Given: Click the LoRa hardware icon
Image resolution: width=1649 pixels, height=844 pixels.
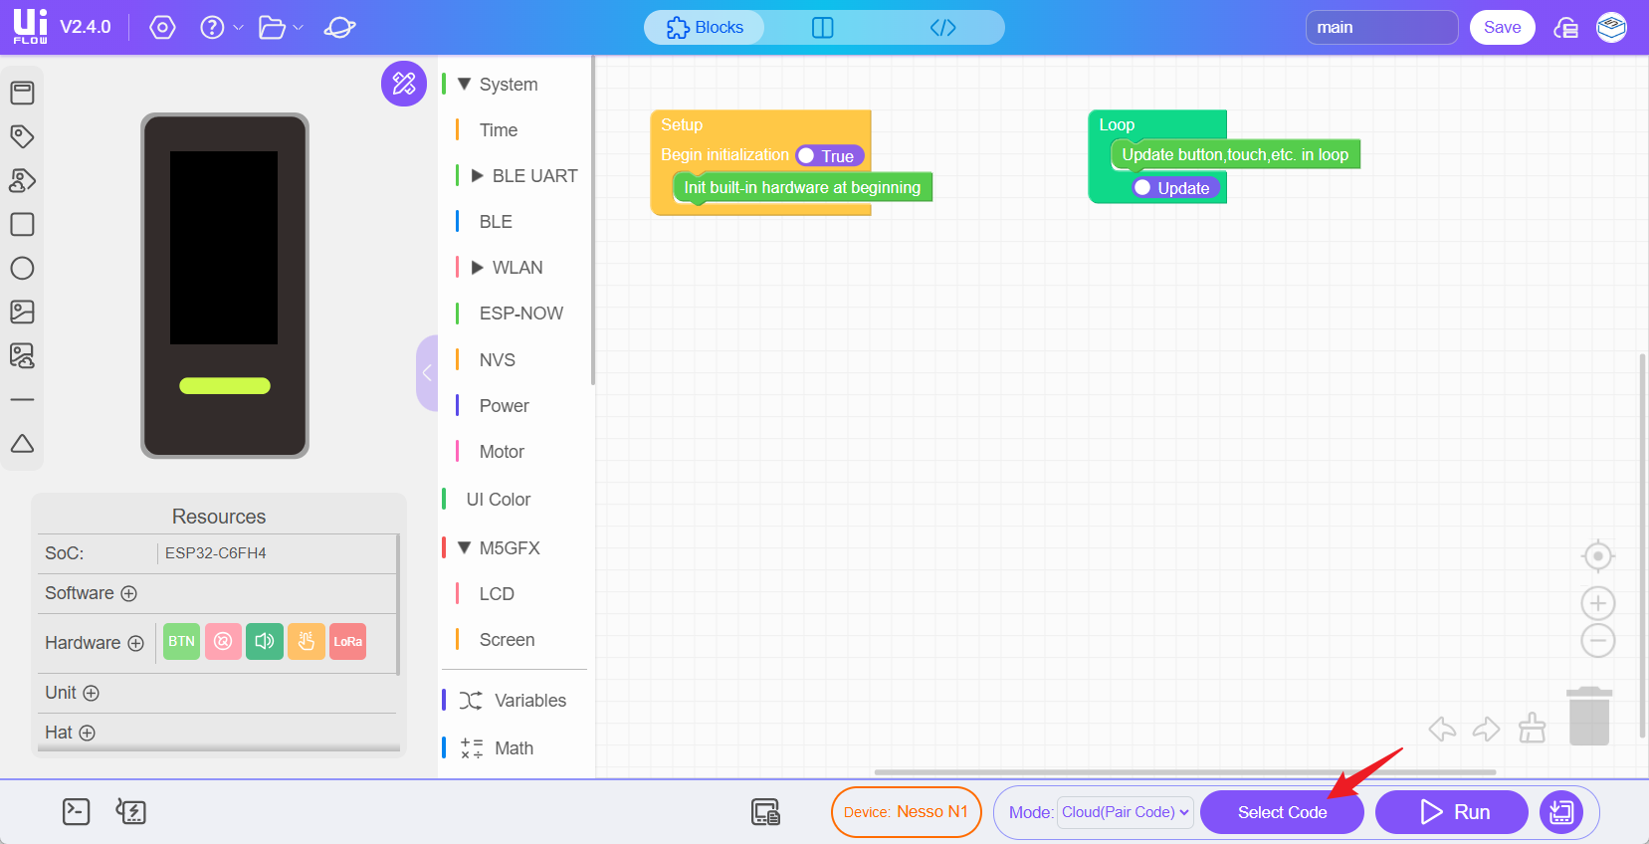Looking at the screenshot, I should click(347, 642).
